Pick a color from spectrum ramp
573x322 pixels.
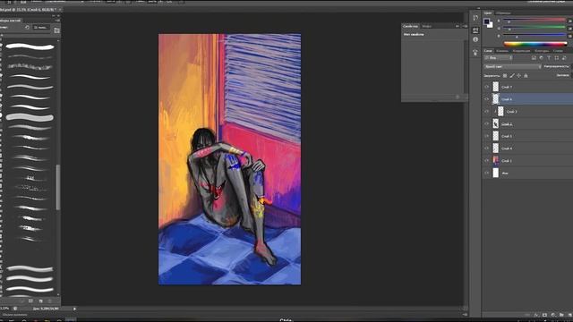tap(535, 44)
